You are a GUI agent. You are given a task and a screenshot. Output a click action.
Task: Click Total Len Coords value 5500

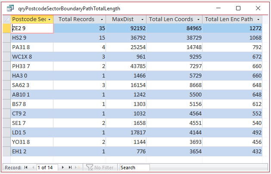(x=174, y=95)
